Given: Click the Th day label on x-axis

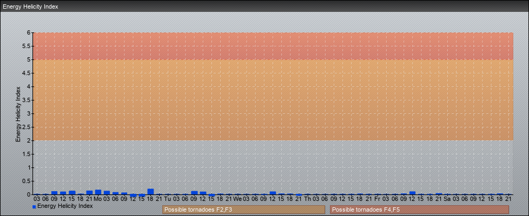Looking at the screenshot, I should 307,199.
